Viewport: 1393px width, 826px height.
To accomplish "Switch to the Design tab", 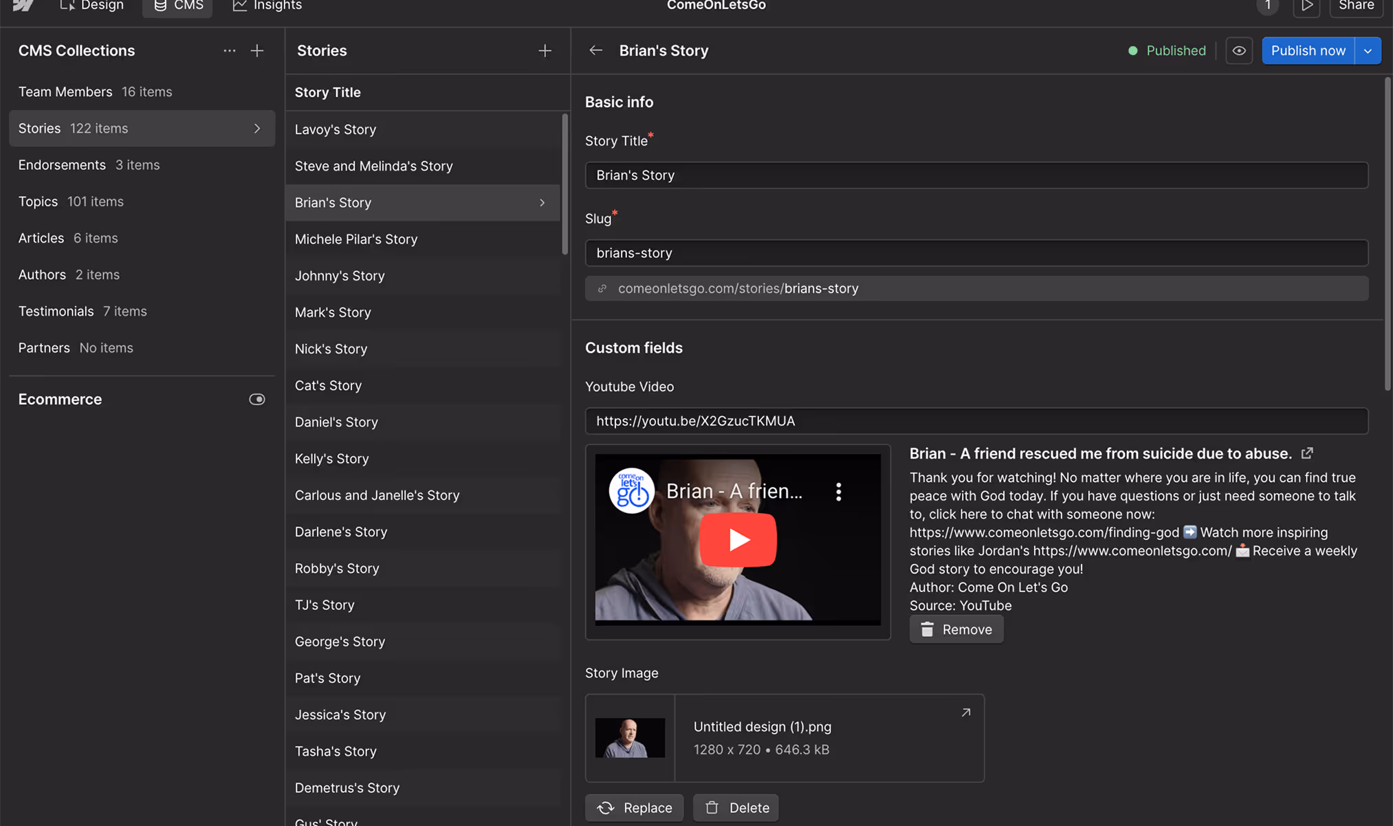I will click(92, 6).
